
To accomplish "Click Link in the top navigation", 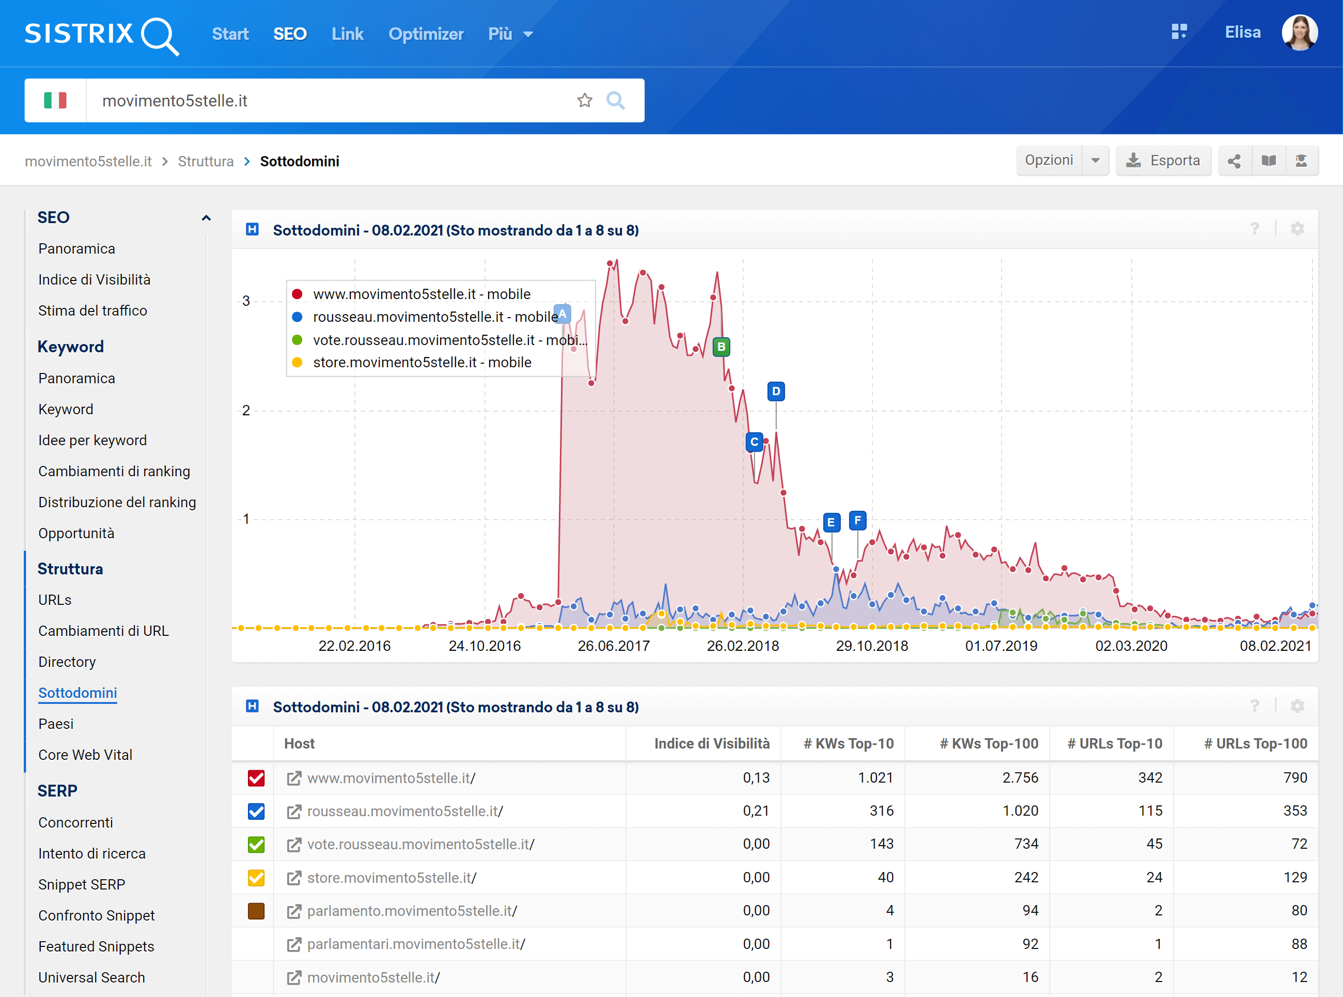I will [348, 35].
